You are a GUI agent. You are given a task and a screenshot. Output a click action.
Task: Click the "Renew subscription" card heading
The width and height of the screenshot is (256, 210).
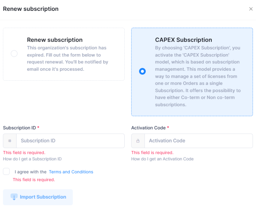tap(55, 40)
